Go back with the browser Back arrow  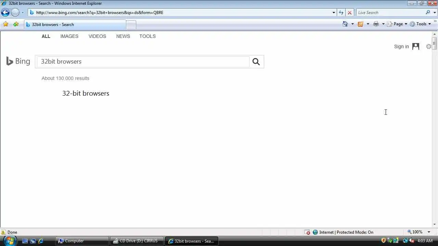5,13
